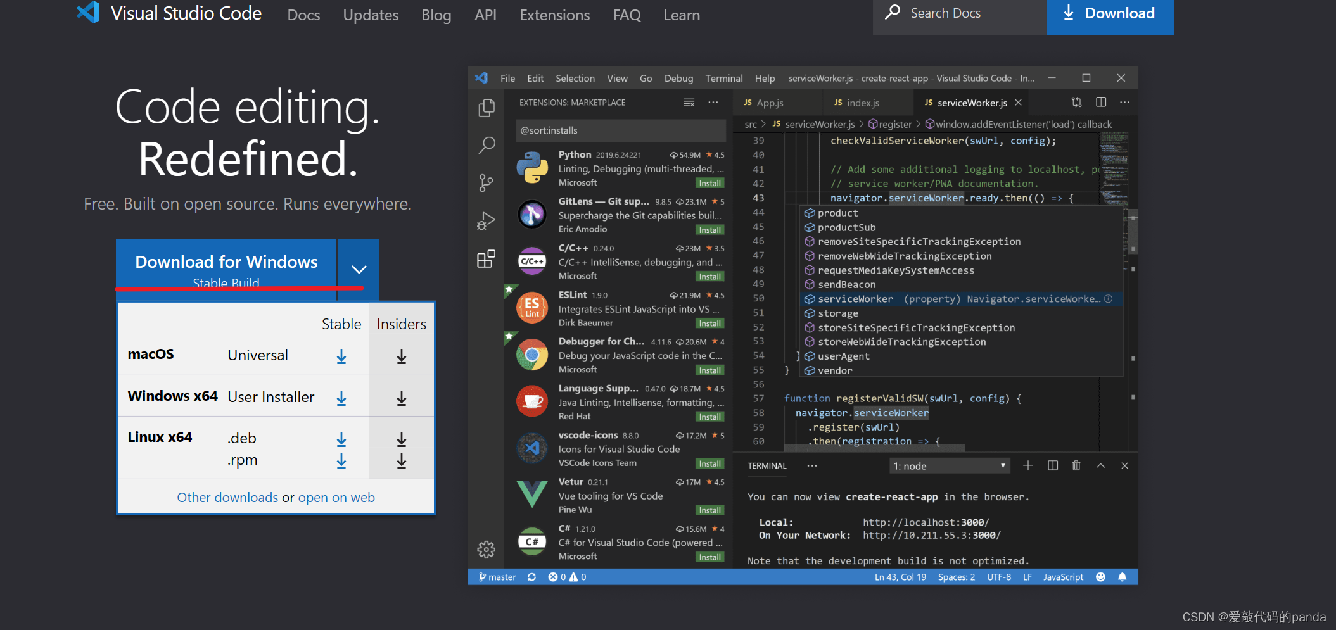Go to the Blog page
The image size is (1336, 630).
pos(436,15)
